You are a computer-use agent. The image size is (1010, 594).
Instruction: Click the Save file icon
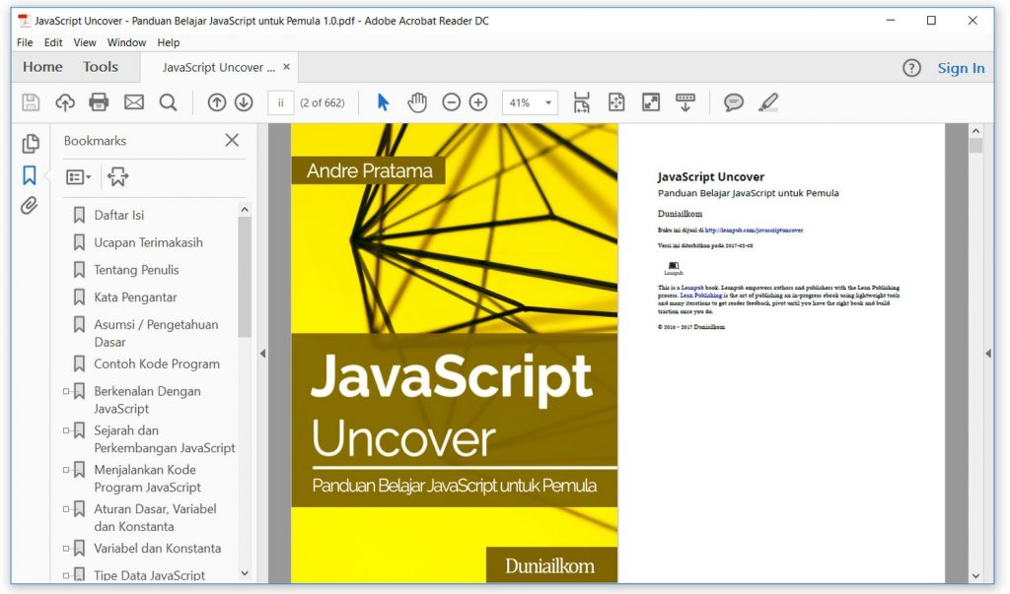[x=31, y=102]
